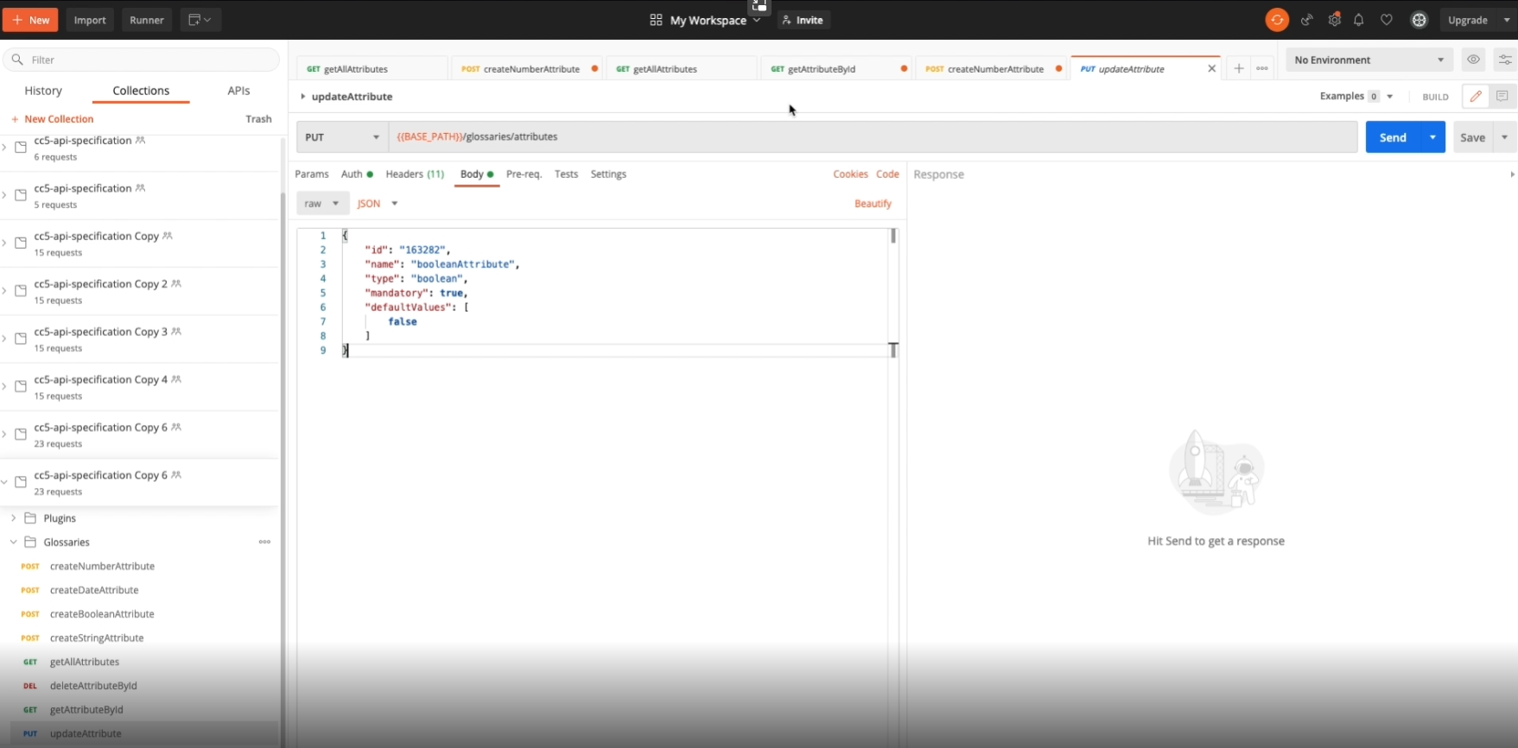1518x748 pixels.
Task: Expand the updateAttribute request description triangle
Action: point(302,97)
